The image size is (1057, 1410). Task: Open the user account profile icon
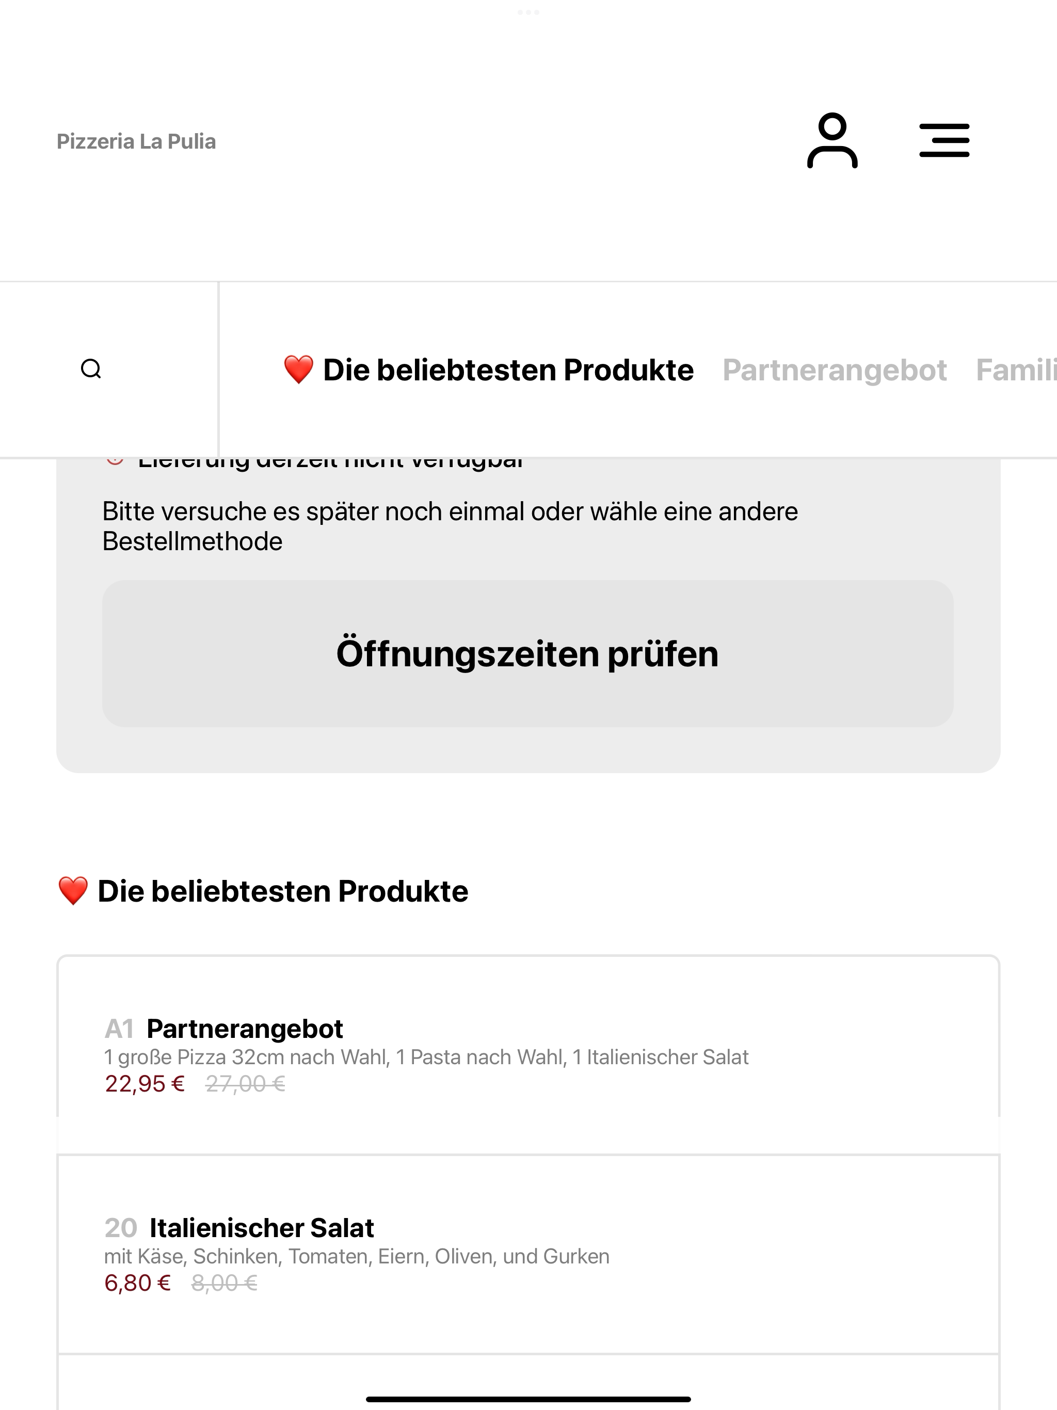tap(832, 141)
